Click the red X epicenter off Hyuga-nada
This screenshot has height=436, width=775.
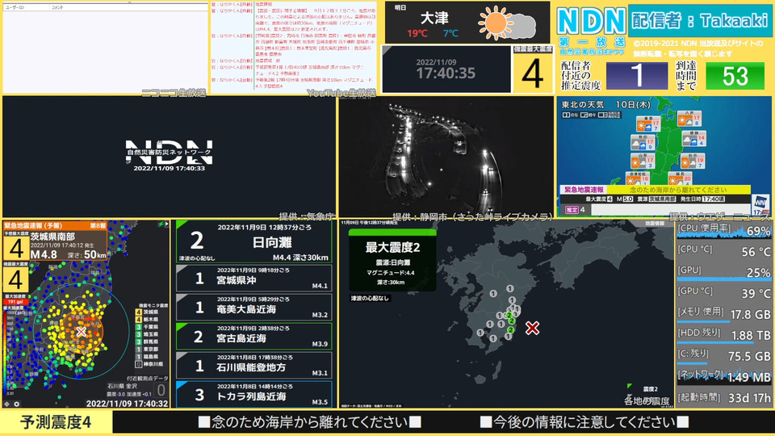(532, 327)
